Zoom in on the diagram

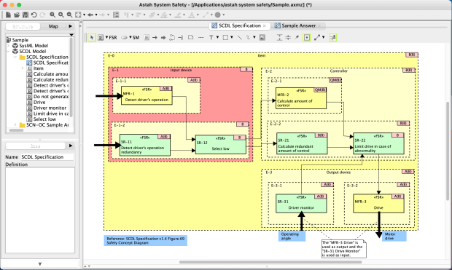[x=61, y=15]
